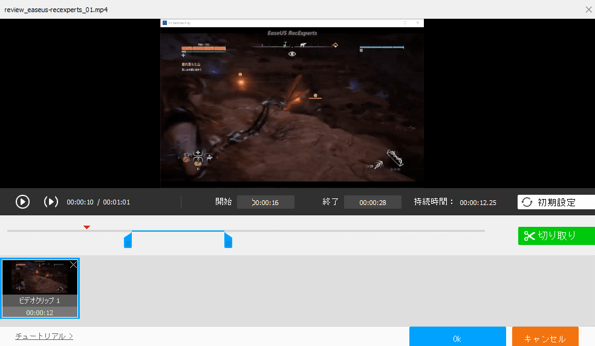Click the total length 00:01:01 text
595x346 pixels.
pyautogui.click(x=117, y=202)
